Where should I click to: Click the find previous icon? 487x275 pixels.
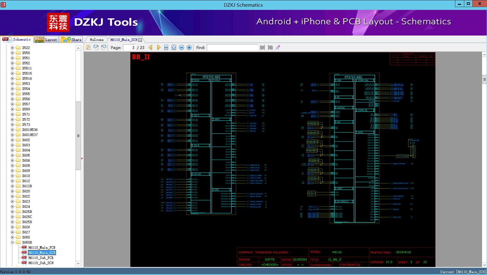pyautogui.click(x=263, y=47)
